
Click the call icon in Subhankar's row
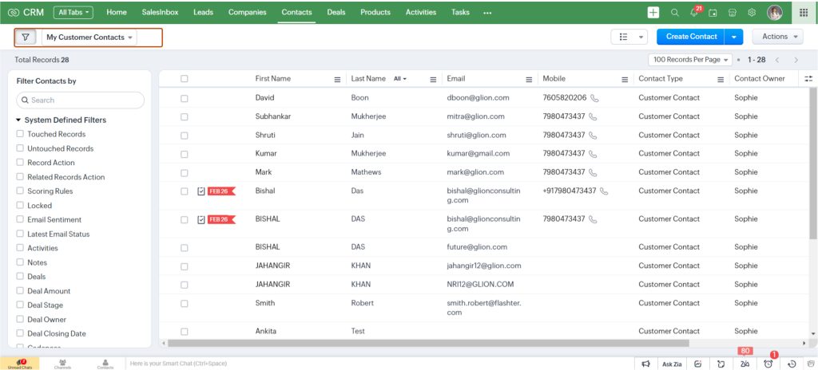[593, 116]
